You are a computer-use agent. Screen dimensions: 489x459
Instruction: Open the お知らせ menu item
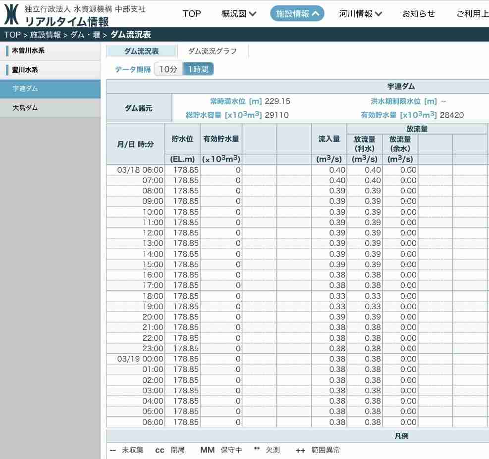coord(419,14)
